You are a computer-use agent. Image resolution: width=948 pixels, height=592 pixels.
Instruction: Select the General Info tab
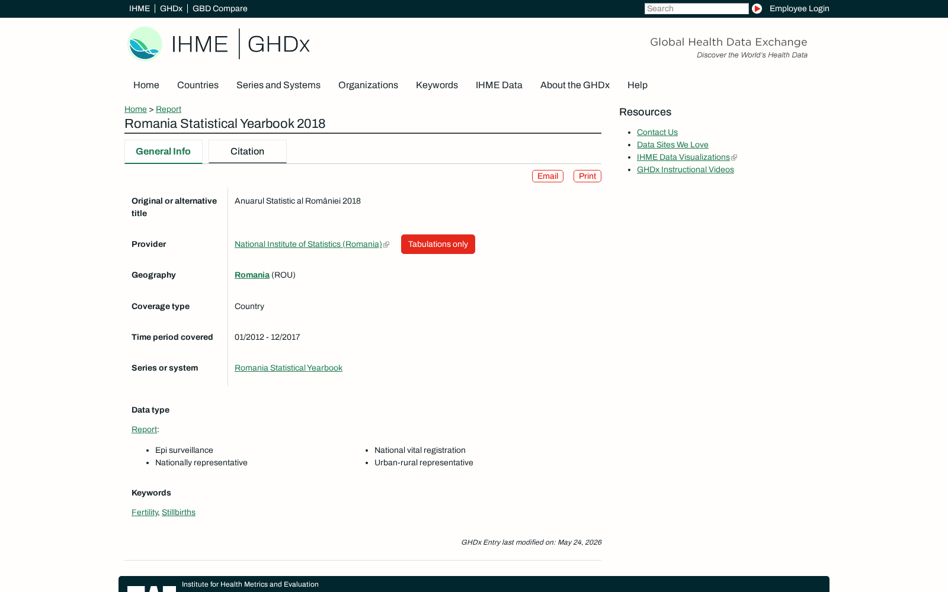click(163, 152)
